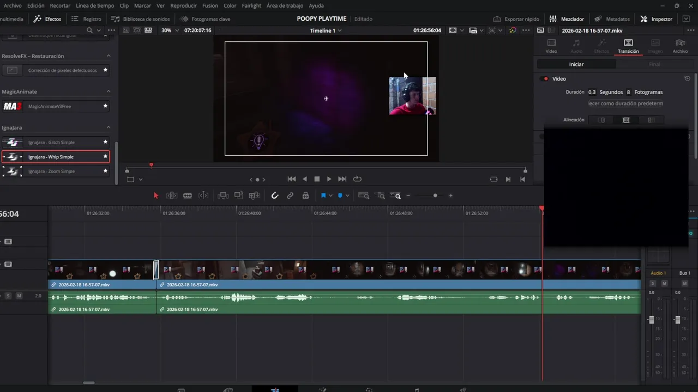The height and width of the screenshot is (392, 698).
Task: Switch to Inspector Transición tab
Action: pyautogui.click(x=628, y=46)
